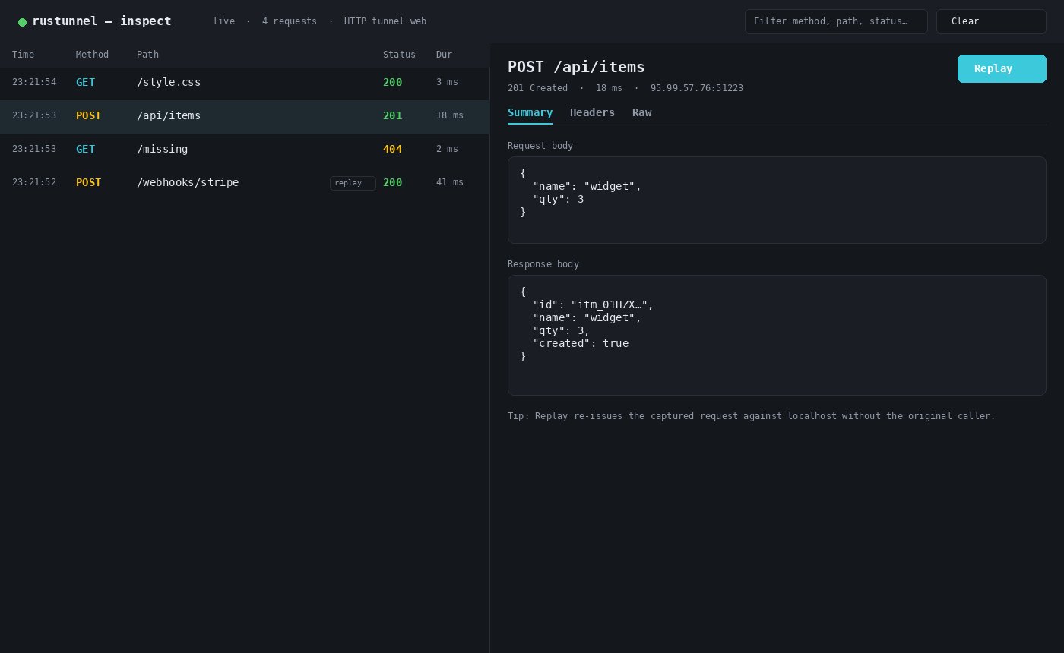Viewport: 1064px width, 653px height.
Task: Click the 23:21:54 timestamp
Action: tap(34, 82)
